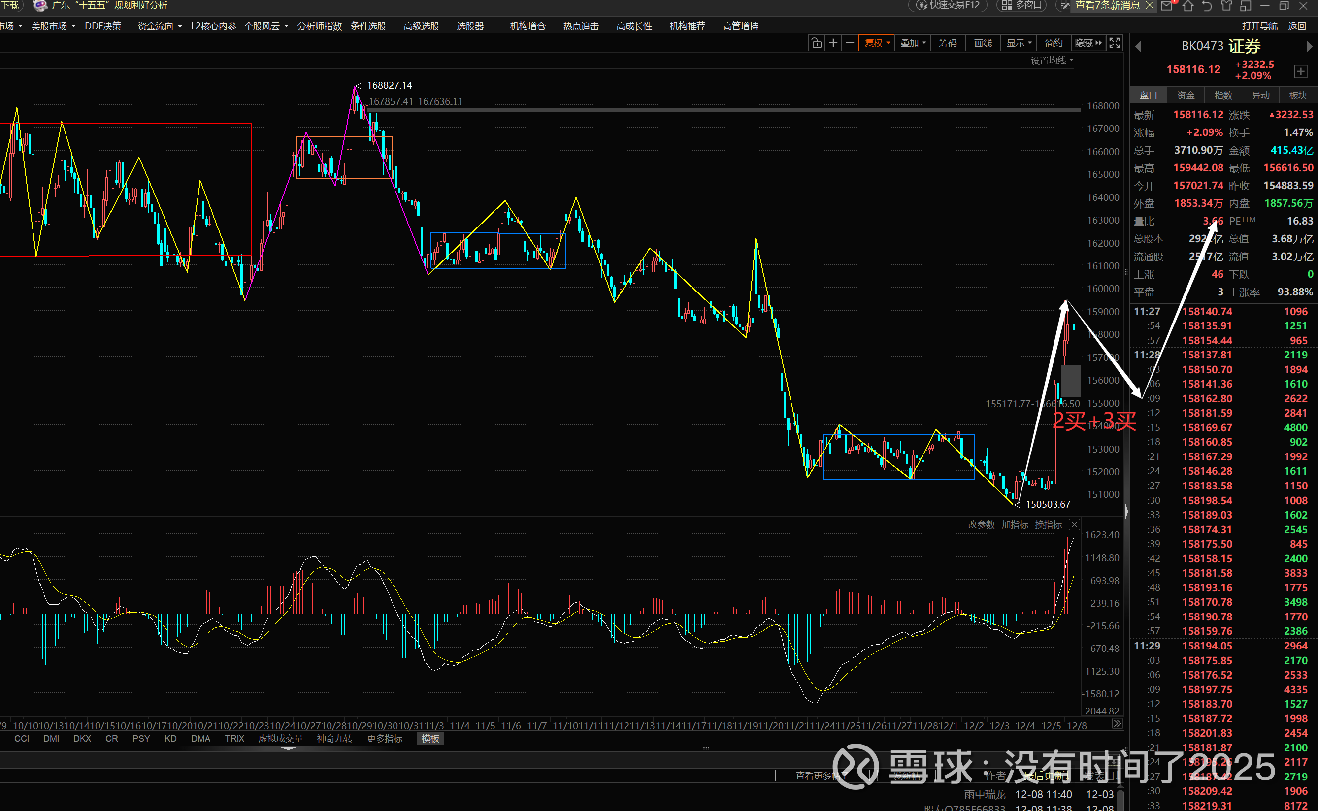
Task: Open the 显示 display dropdown
Action: click(x=1019, y=43)
